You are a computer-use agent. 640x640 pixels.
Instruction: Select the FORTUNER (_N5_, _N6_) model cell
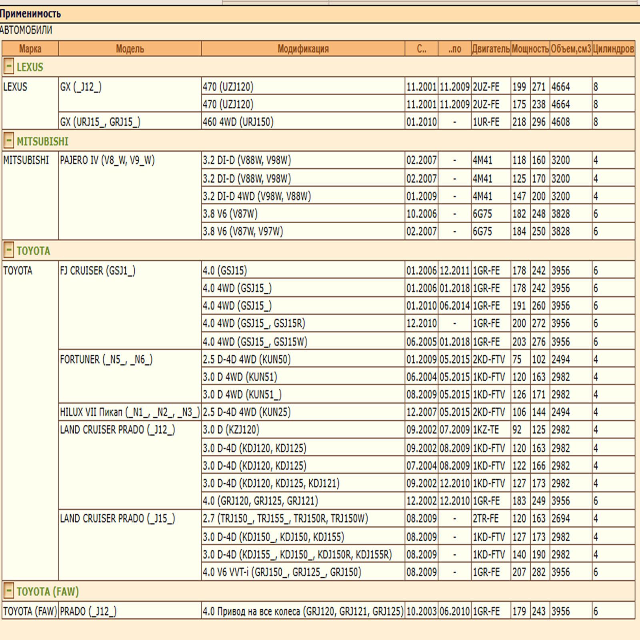130,376
